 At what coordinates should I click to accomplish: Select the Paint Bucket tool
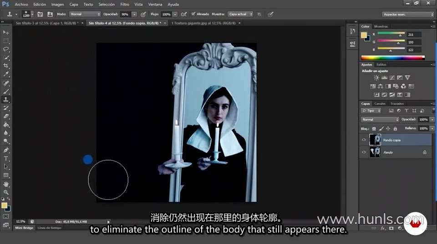coord(6,125)
